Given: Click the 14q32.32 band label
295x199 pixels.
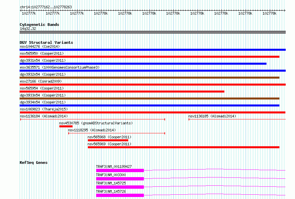Looking at the screenshot, I should [28, 29].
